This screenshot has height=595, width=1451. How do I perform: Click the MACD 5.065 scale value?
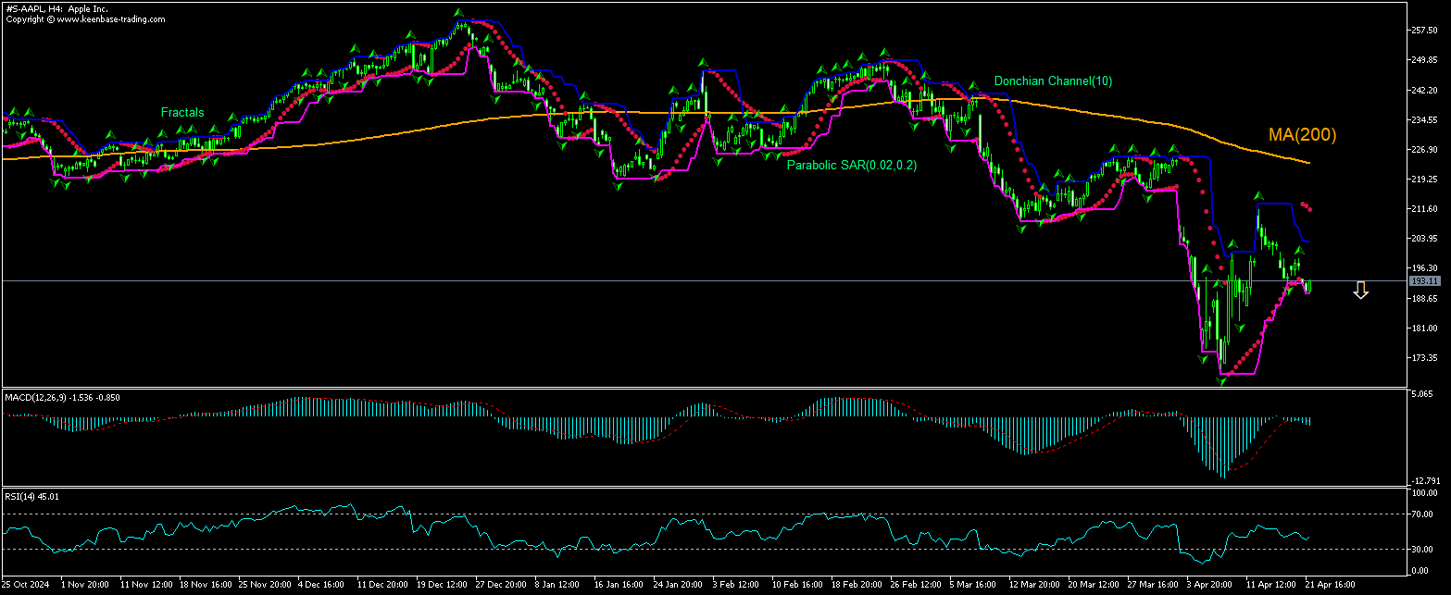pyautogui.click(x=1421, y=394)
